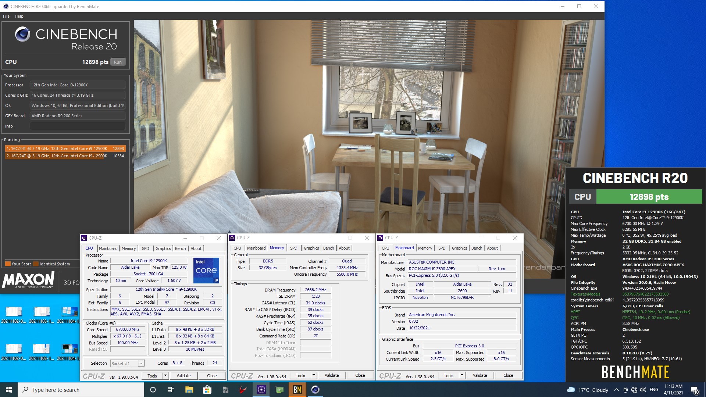Select the SPD tab in the Memory window
Viewport: 706px width, 397px height.
(x=293, y=248)
